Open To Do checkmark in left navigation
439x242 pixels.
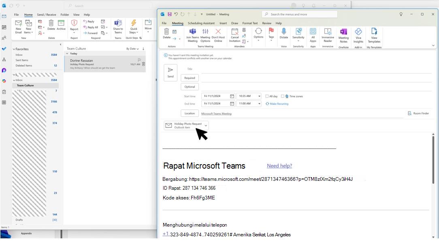4,49
